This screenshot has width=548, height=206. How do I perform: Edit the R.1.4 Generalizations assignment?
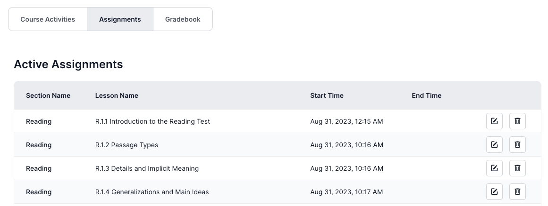(494, 192)
